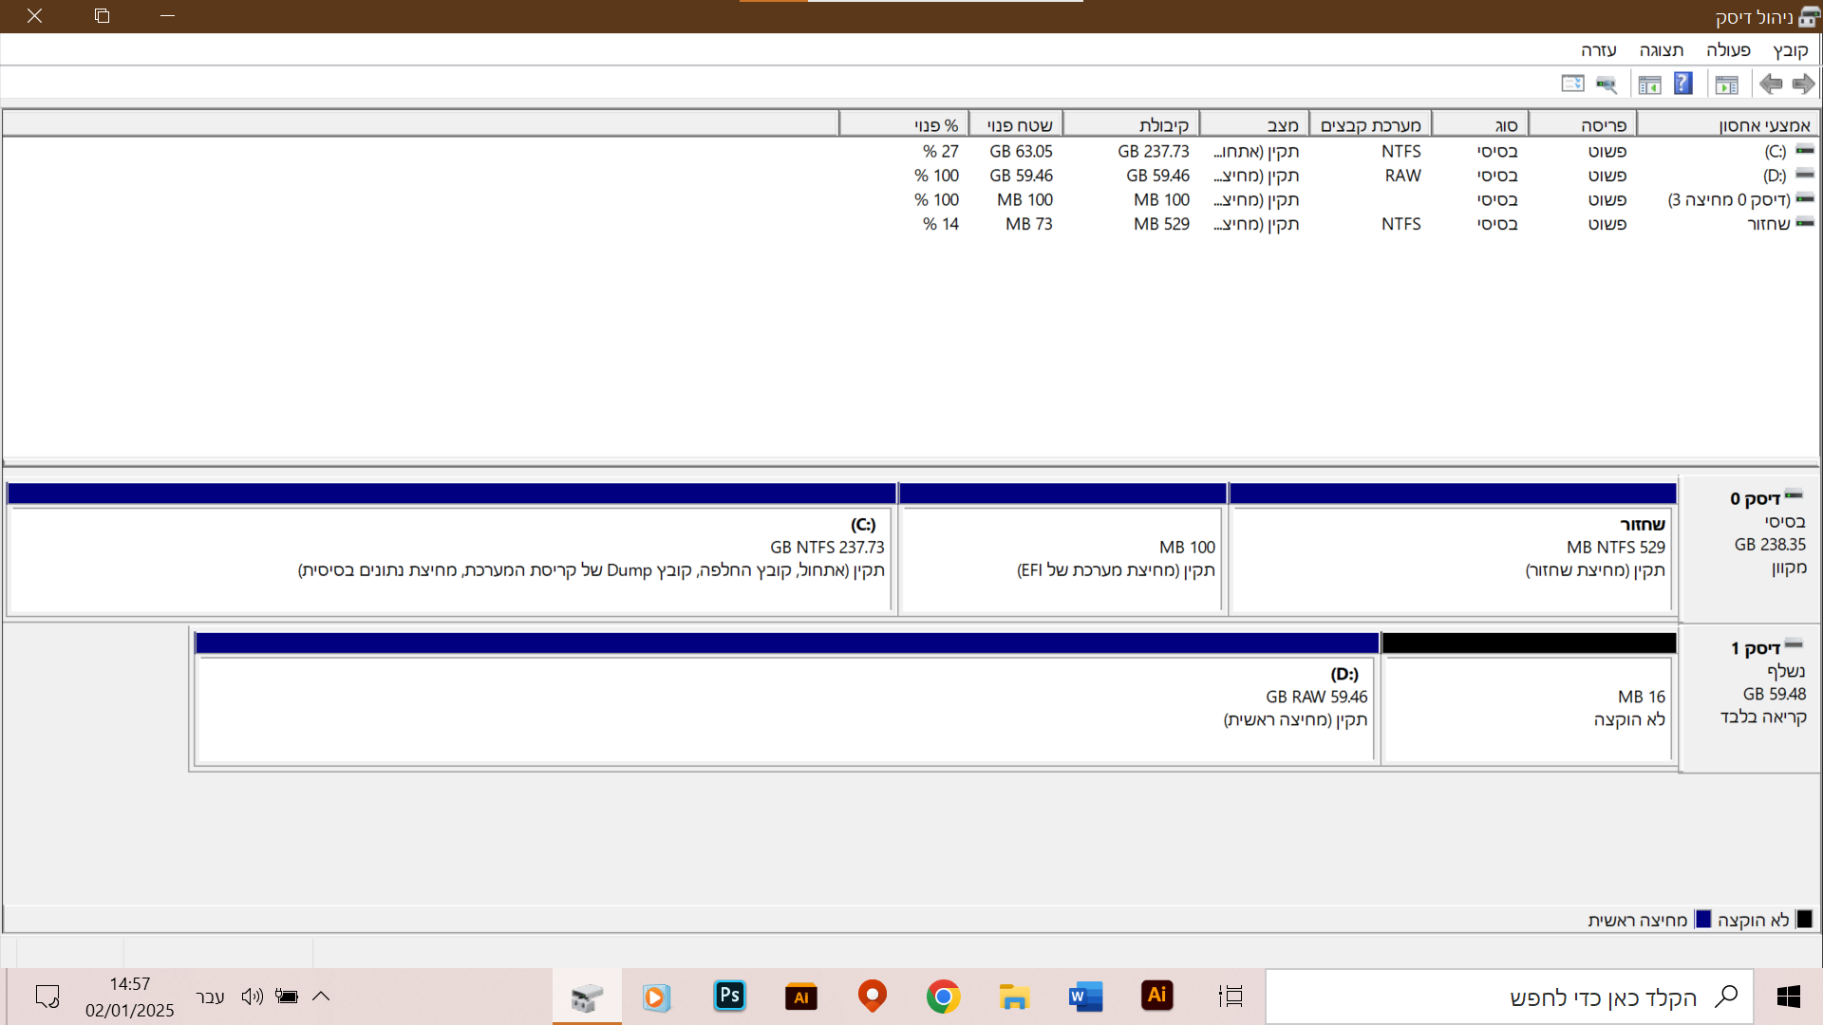
Task: Sort by שטח פנוי column header
Action: (1016, 125)
